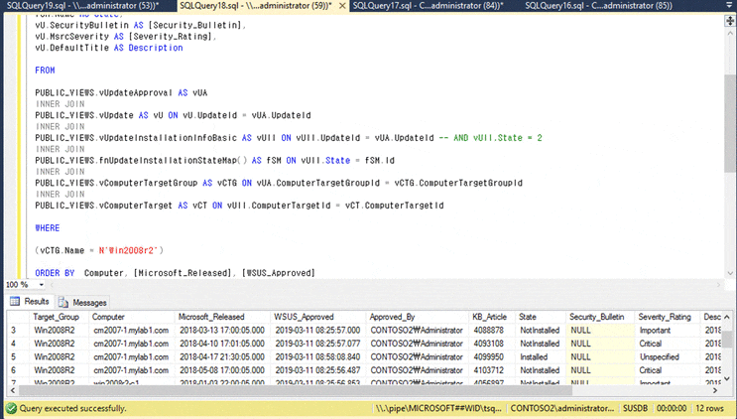
Task: Click results vertical scrollbar down arrow
Action: click(727, 378)
